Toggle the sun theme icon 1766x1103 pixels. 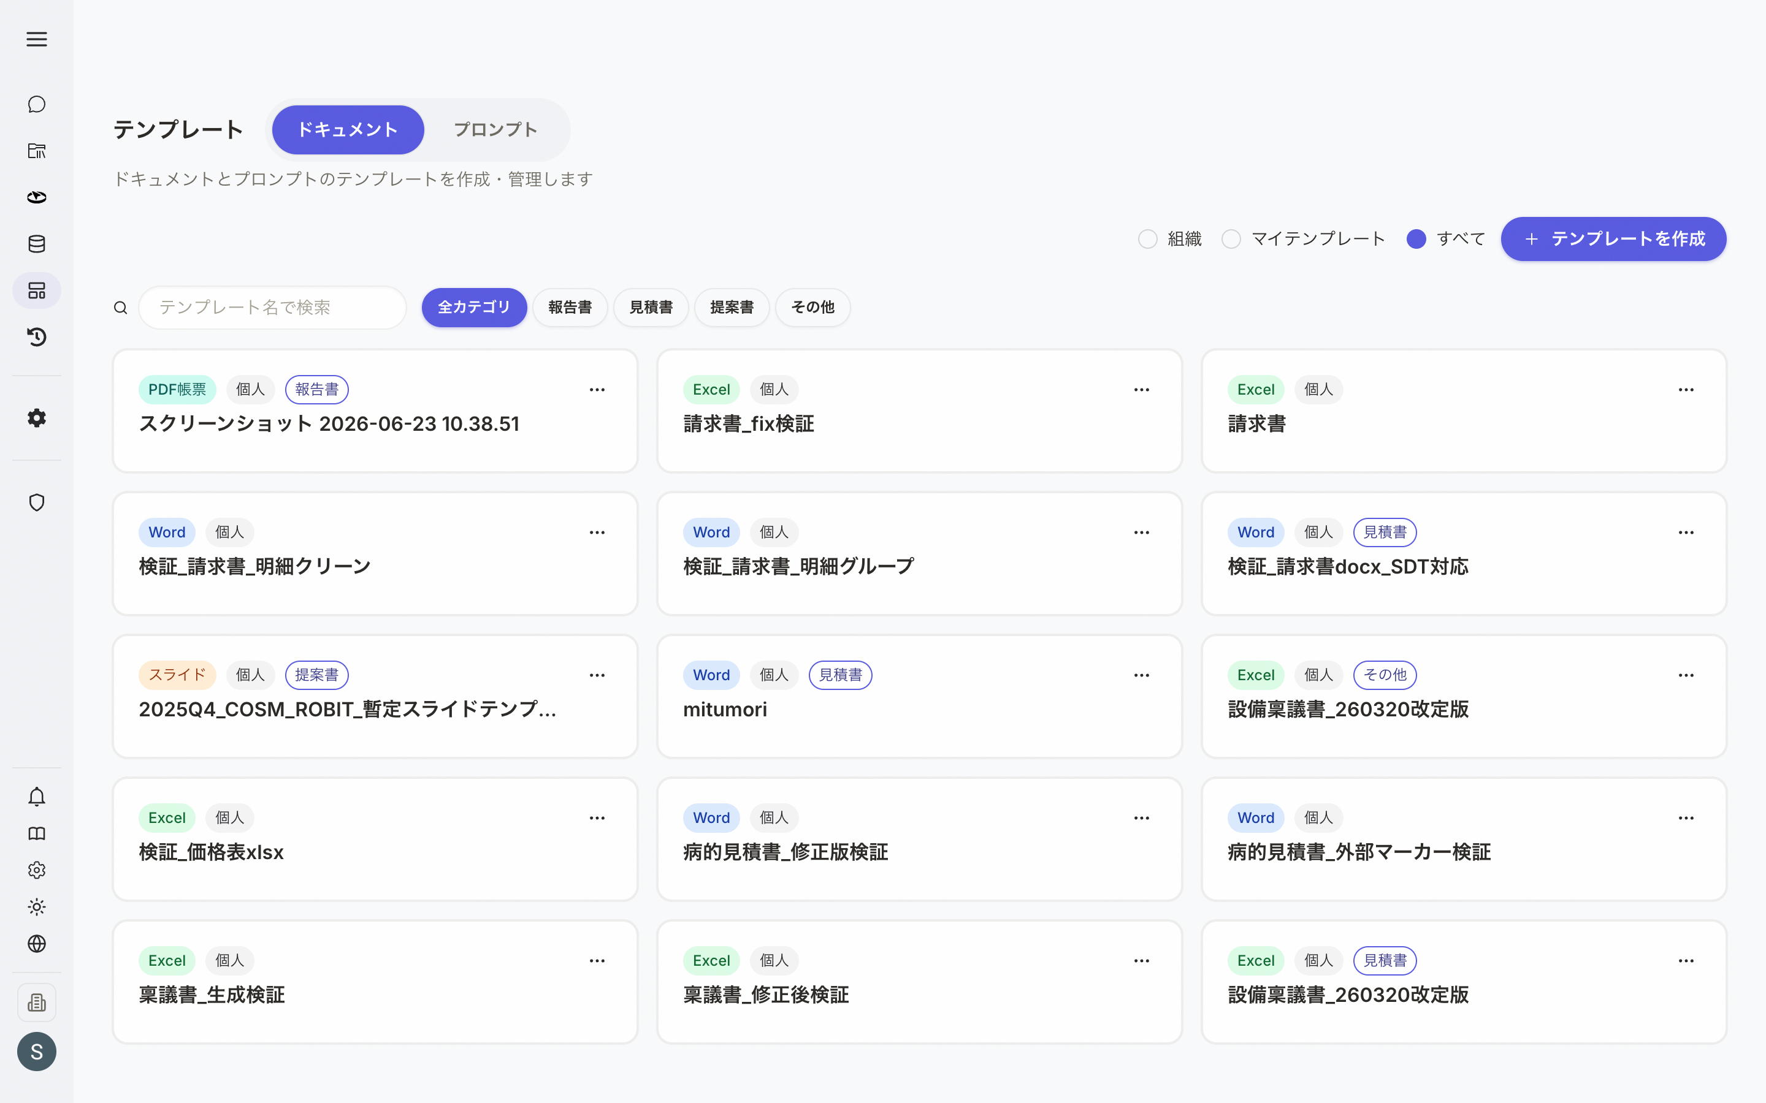(x=37, y=907)
